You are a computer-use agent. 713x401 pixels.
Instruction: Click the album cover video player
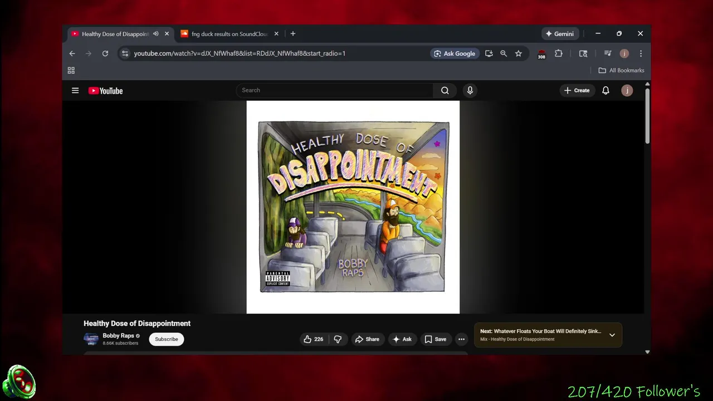pyautogui.click(x=353, y=207)
